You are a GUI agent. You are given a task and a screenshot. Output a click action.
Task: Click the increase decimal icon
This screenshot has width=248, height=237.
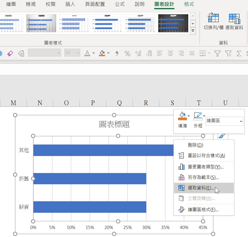[x=138, y=53]
